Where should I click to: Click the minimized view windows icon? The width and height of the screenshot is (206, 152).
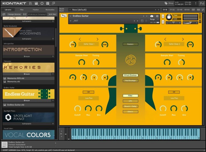53,3
